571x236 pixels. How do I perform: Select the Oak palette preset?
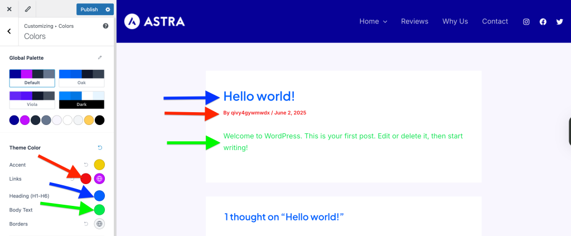(81, 78)
